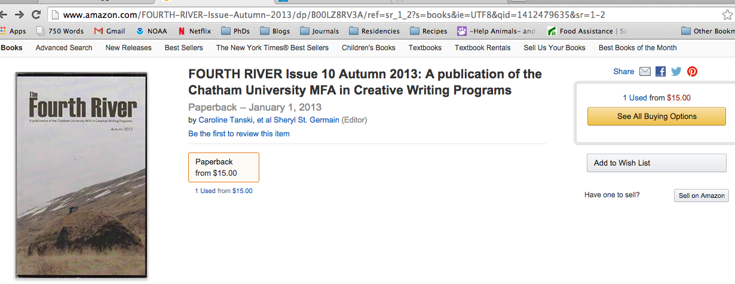Open the Apps grid bookmark
Screen dimensions: 735x284
(x=13, y=31)
